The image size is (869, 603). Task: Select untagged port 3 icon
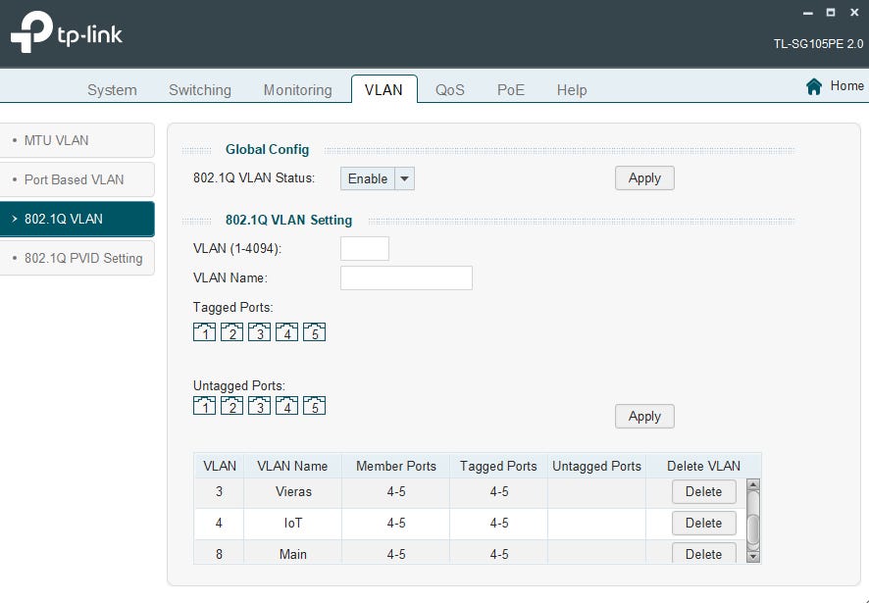(x=259, y=406)
